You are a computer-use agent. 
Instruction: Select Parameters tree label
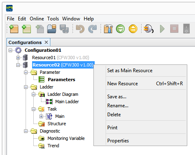tap(61, 80)
